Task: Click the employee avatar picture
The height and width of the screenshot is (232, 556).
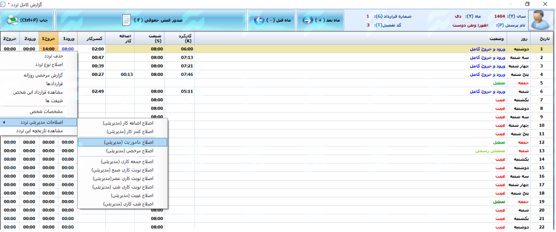Action: [539, 21]
